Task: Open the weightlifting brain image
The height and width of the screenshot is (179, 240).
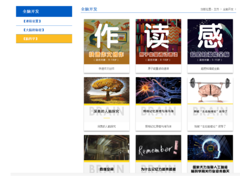Action: pyautogui.click(x=210, y=91)
